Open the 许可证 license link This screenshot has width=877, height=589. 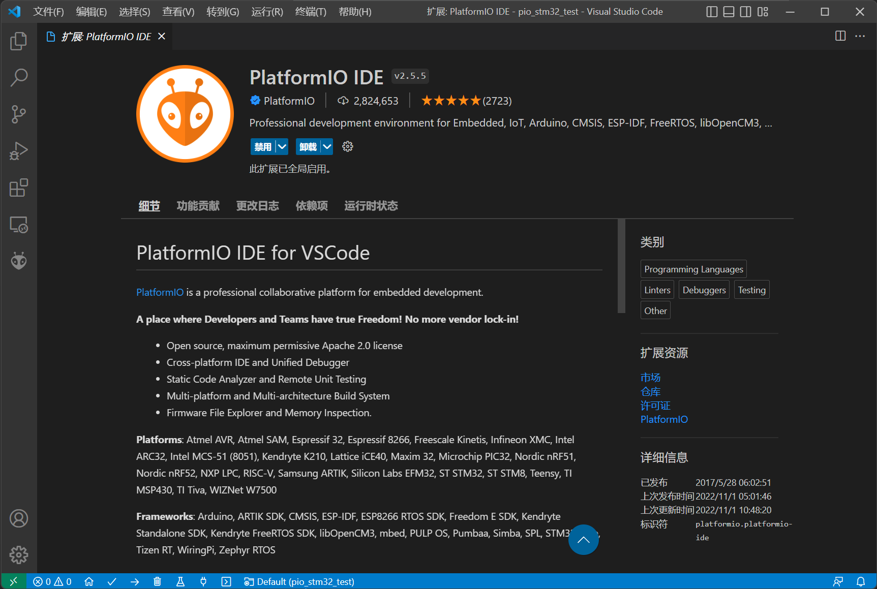656,406
